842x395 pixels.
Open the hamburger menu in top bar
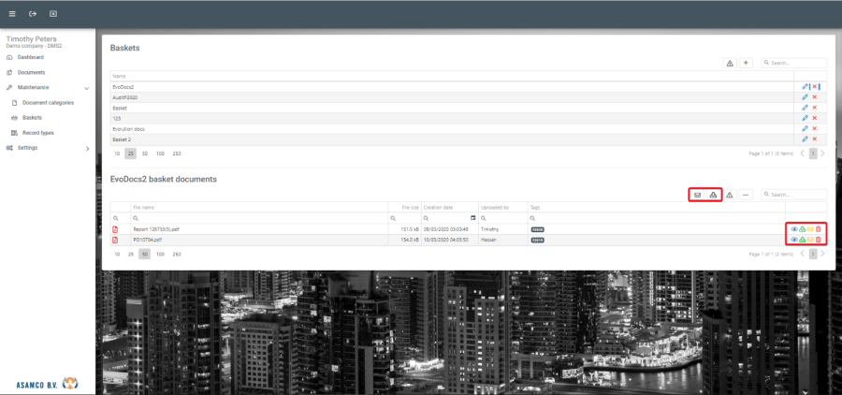point(12,14)
